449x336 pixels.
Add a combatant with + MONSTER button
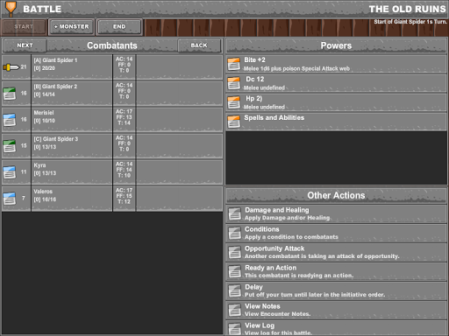pyautogui.click(x=71, y=27)
